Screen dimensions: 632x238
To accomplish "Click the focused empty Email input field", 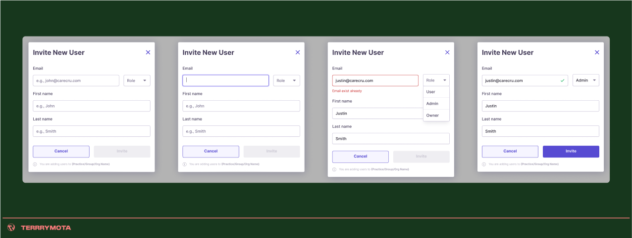I will 225,80.
